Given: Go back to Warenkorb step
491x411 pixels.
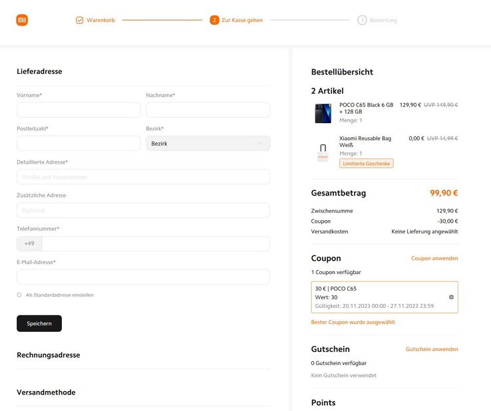Looking at the screenshot, I should tap(100, 20).
